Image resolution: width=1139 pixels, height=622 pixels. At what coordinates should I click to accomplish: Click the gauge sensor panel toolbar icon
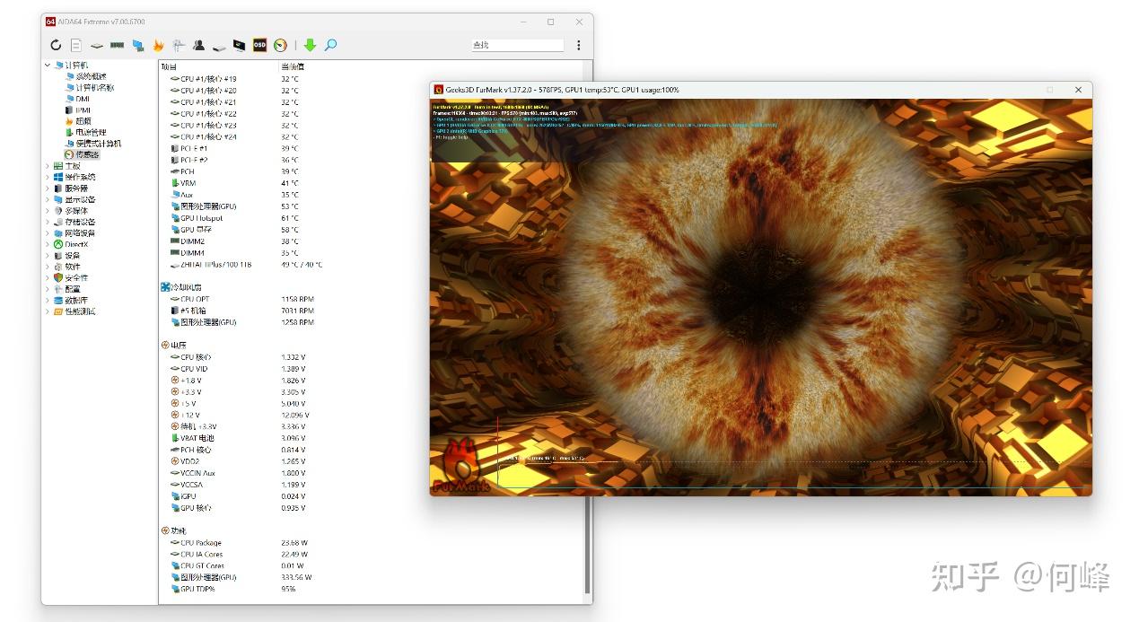pyautogui.click(x=280, y=45)
